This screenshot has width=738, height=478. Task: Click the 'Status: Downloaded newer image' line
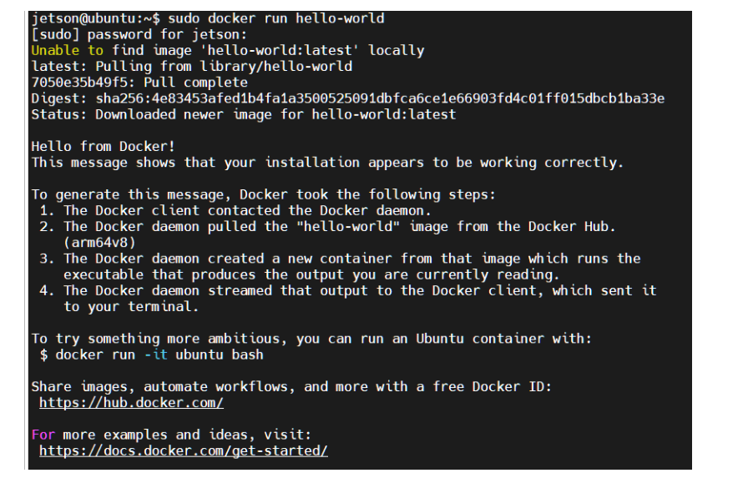pos(243,114)
